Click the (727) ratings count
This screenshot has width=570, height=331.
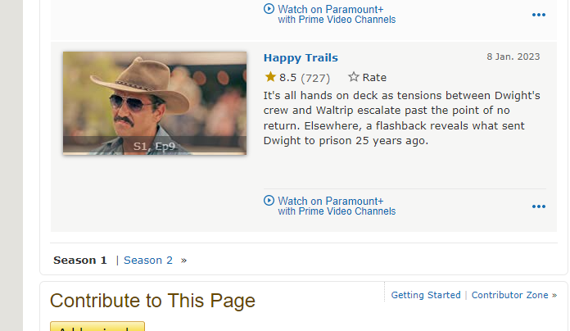click(x=315, y=78)
